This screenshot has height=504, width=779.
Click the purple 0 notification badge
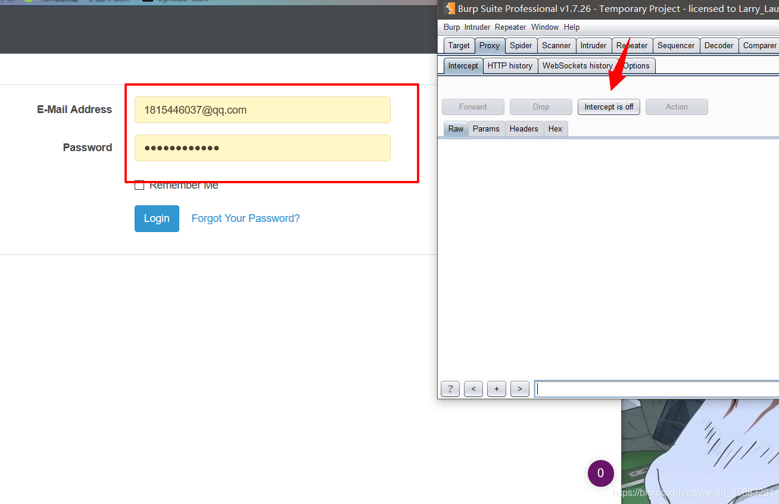point(600,473)
